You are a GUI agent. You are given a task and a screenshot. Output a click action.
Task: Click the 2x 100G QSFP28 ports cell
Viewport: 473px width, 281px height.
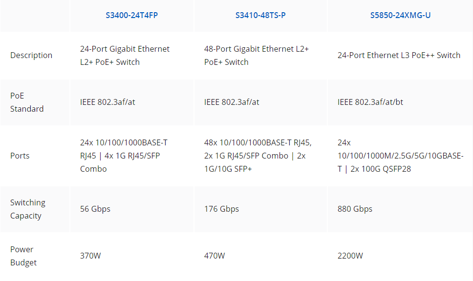[x=400, y=156]
